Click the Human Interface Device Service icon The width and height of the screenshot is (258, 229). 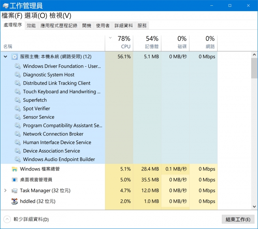18,143
